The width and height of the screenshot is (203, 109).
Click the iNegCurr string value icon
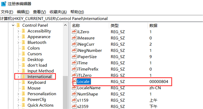(74, 44)
